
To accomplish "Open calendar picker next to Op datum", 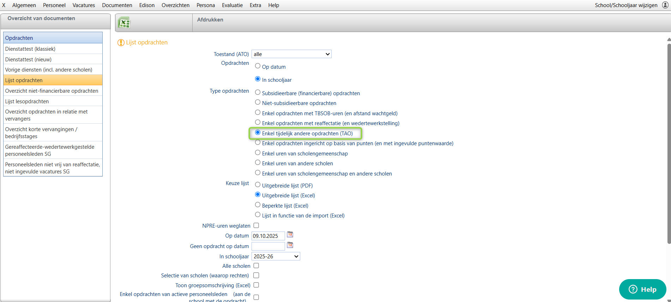I will pos(290,235).
